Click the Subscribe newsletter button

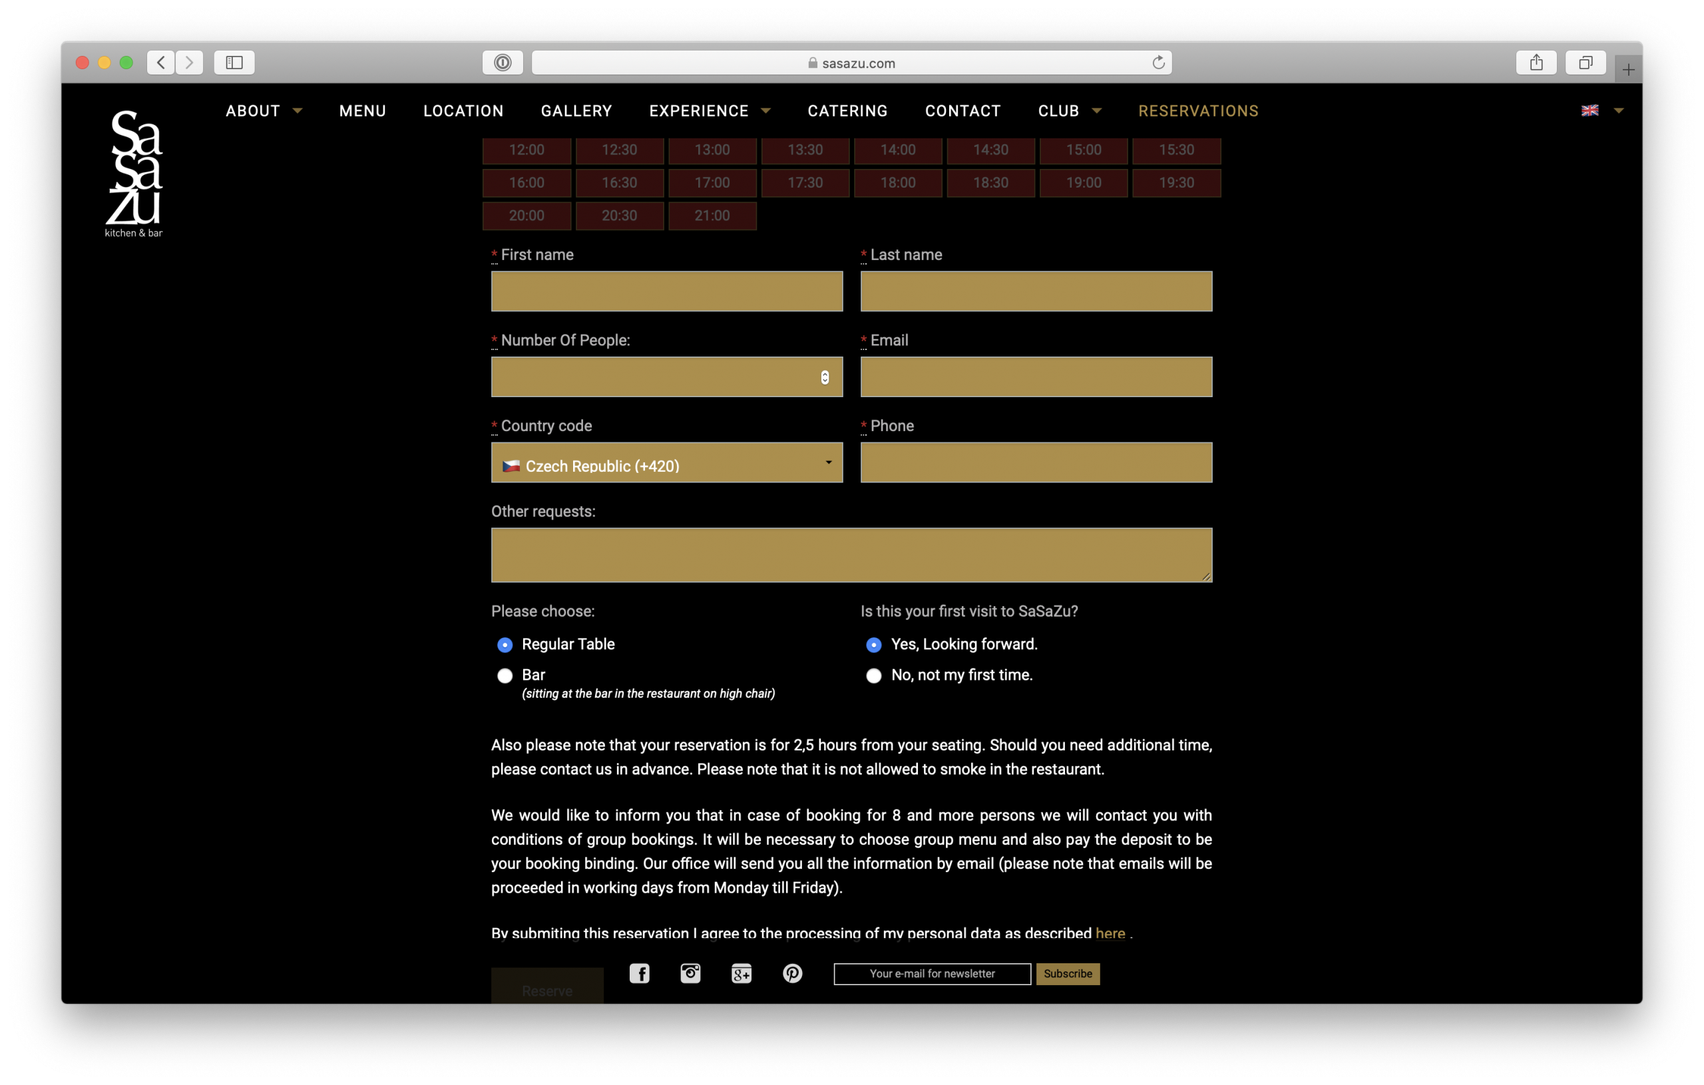pos(1067,973)
